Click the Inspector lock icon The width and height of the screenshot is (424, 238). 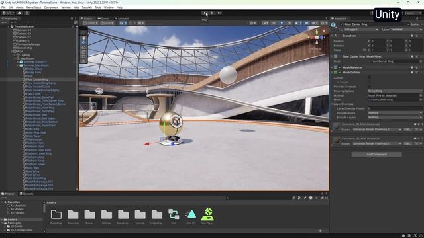[417, 19]
